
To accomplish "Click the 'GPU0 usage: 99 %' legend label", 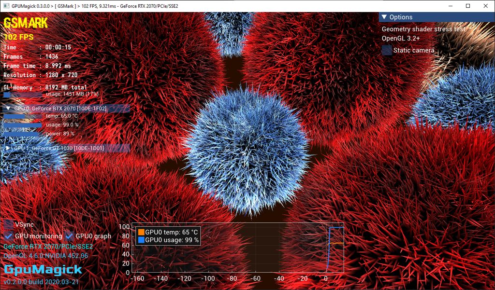I will (x=172, y=240).
